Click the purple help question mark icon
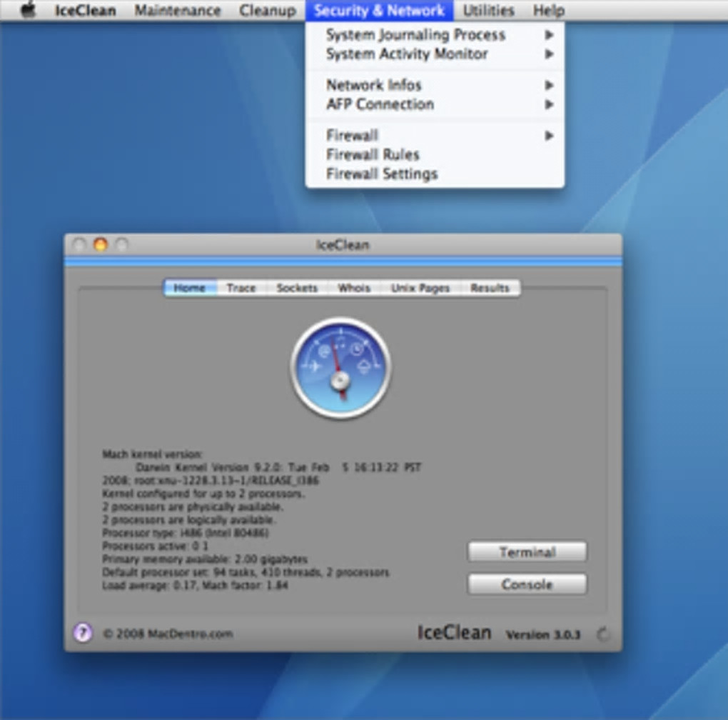The width and height of the screenshot is (728, 720). (x=83, y=633)
